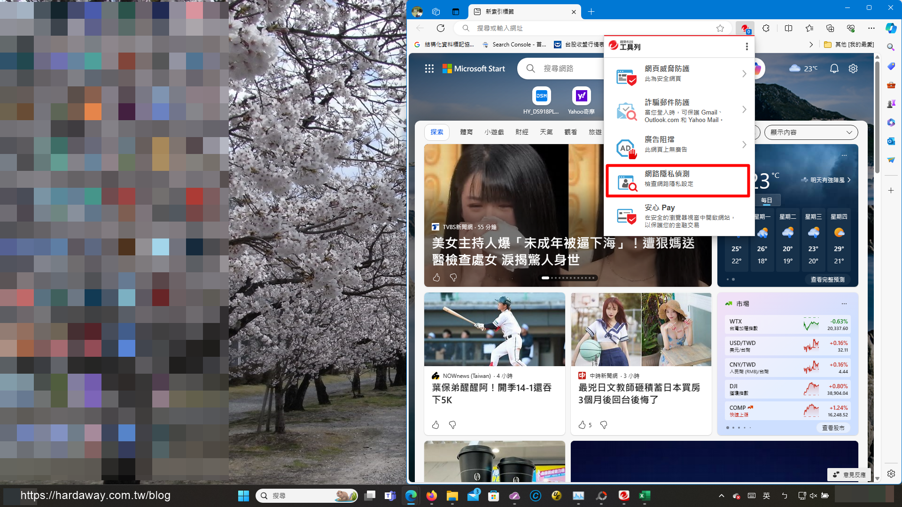Click 顯示內容 dropdown button
This screenshot has height=507, width=902.
811,132
